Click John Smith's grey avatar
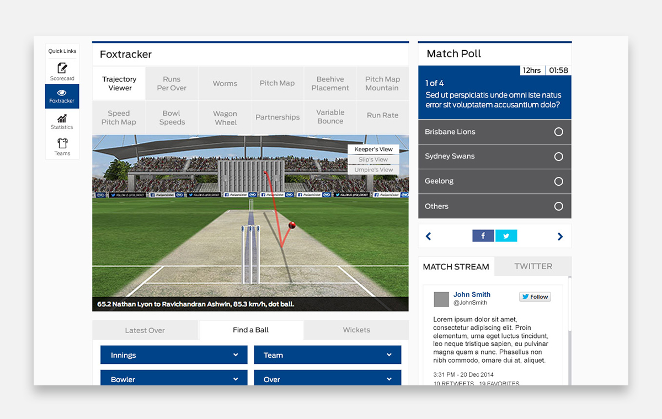662x419 pixels. 441,299
